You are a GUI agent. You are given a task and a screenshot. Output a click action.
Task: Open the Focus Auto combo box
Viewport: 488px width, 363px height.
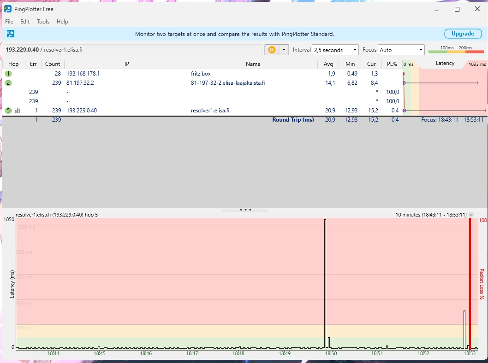[401, 50]
